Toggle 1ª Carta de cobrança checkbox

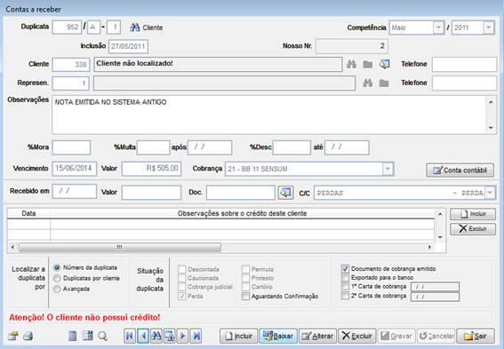click(x=345, y=286)
